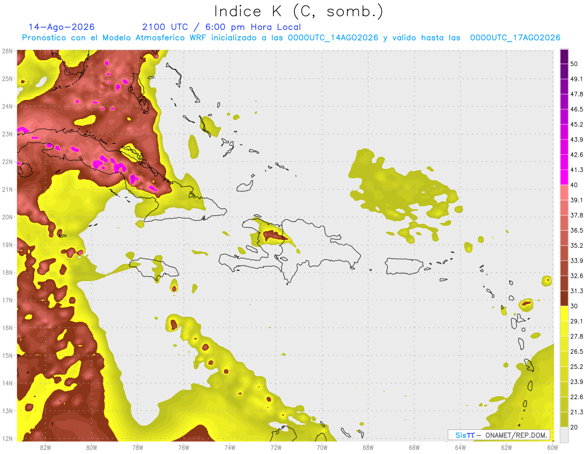Select the date text '14-Ago-2026'
Image resolution: width=587 pixels, height=454 pixels.
[x=62, y=27]
